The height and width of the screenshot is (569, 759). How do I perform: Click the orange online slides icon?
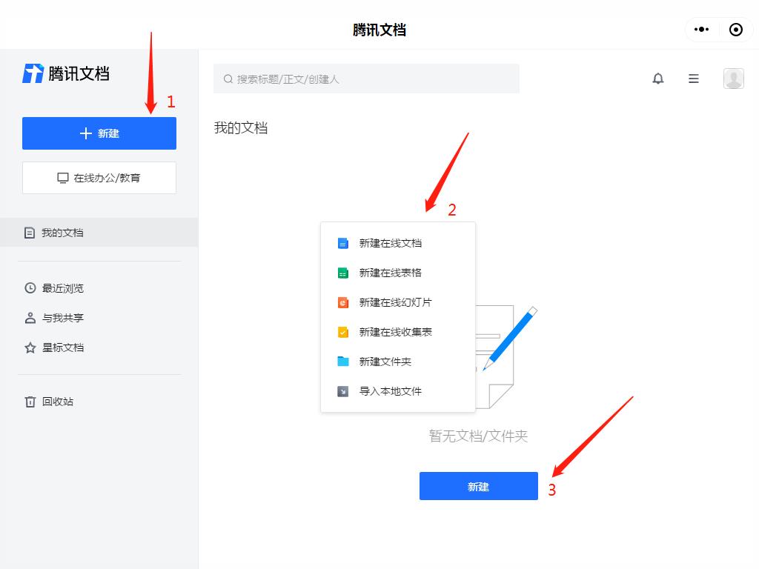[342, 302]
